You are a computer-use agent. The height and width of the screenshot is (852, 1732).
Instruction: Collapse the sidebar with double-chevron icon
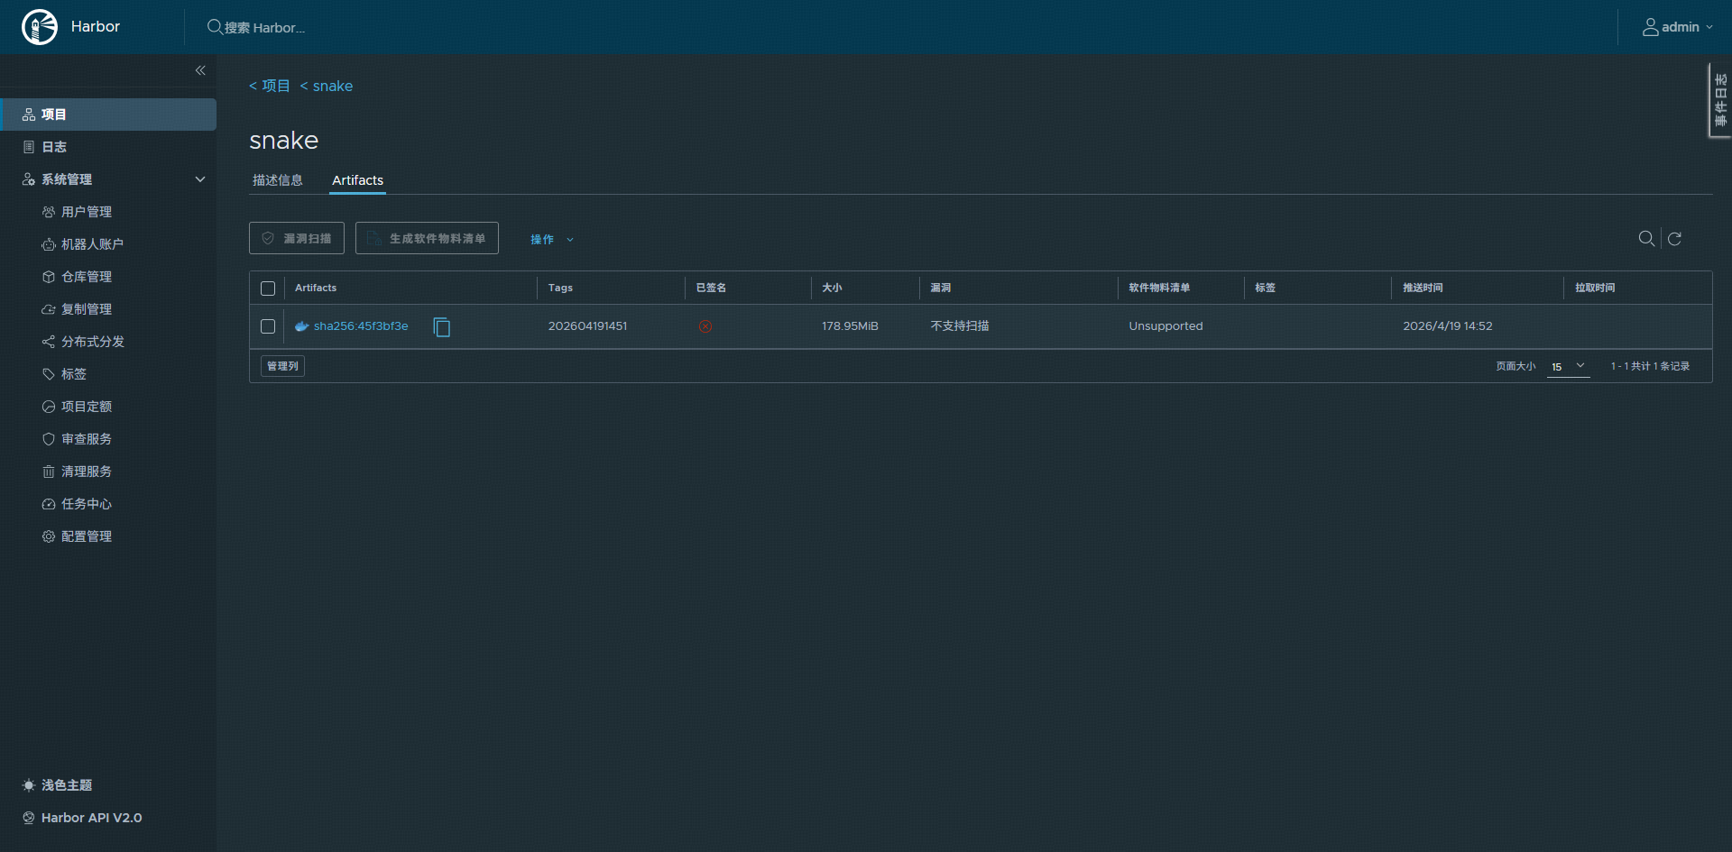click(200, 70)
